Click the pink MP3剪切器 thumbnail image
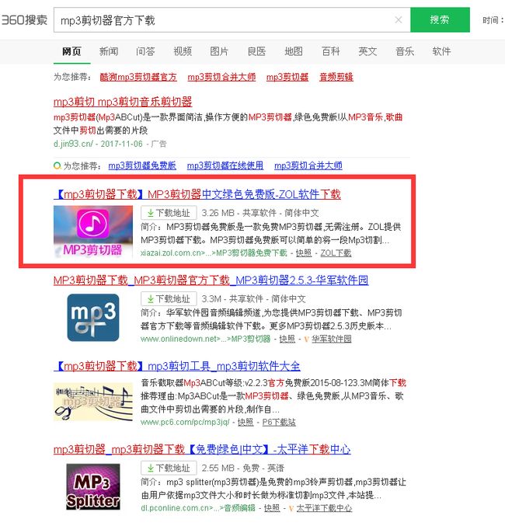This screenshot has width=505, height=526. click(x=93, y=232)
